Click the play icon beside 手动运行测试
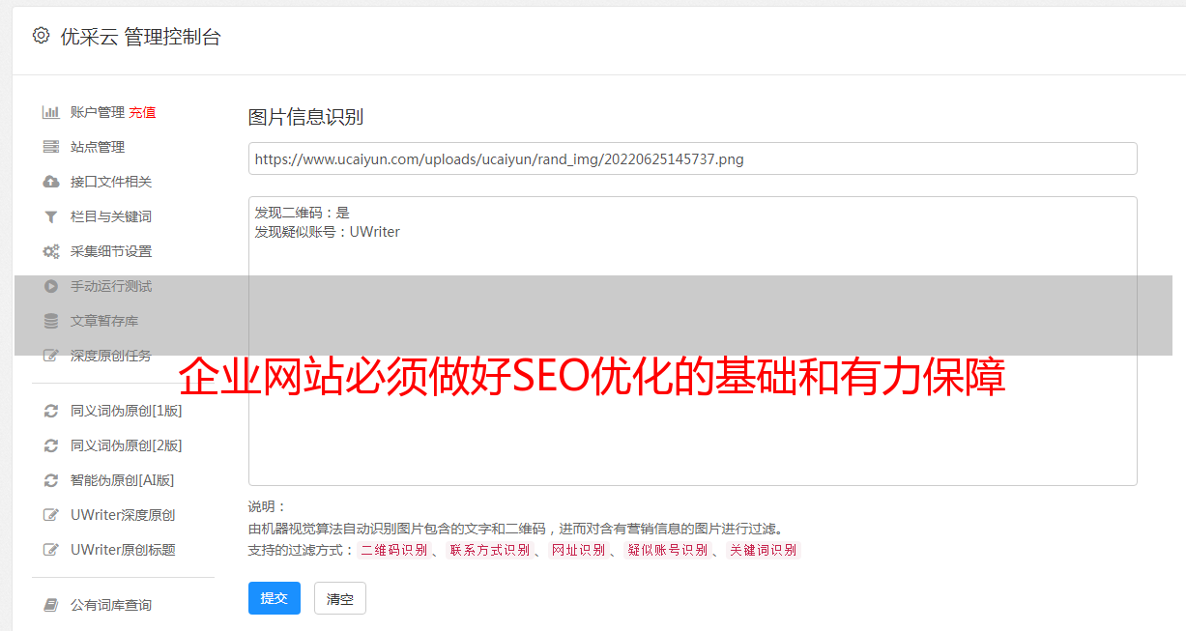The height and width of the screenshot is (631, 1186). tap(51, 286)
